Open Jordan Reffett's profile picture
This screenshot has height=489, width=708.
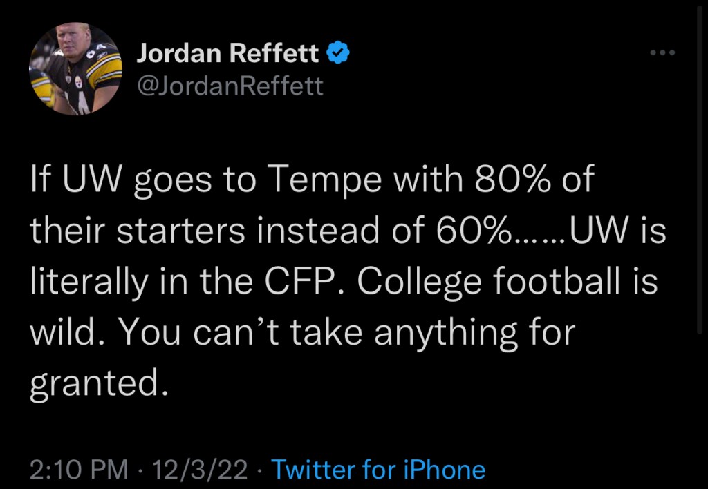[x=76, y=69]
